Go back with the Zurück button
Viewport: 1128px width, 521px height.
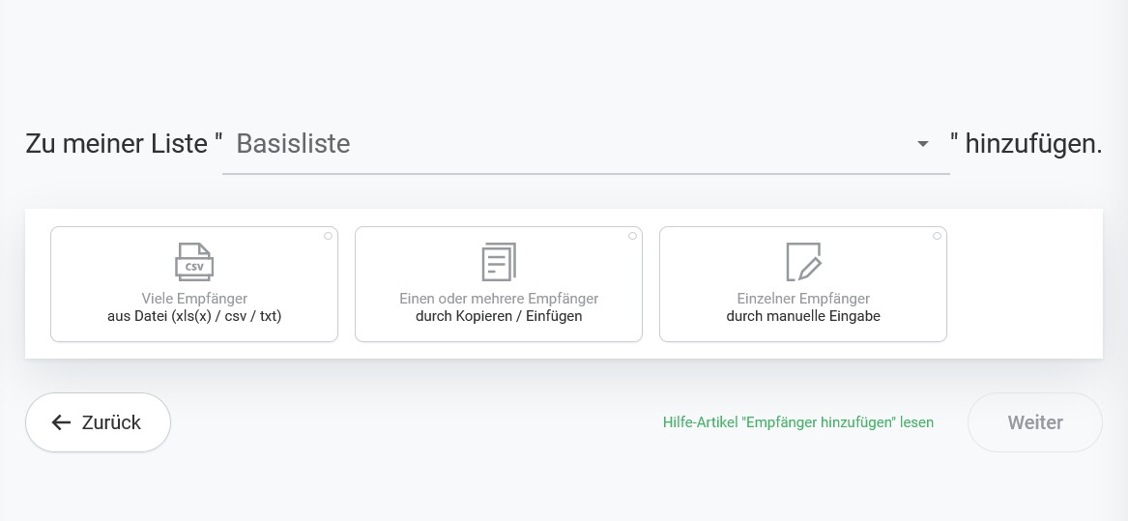click(x=98, y=422)
